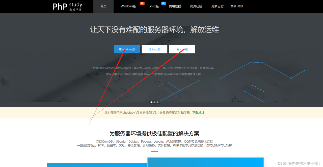Click Linux penguin icon in download button

(150, 49)
